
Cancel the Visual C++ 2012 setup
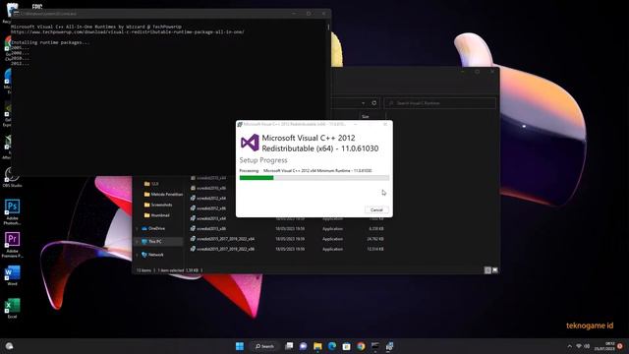(376, 209)
